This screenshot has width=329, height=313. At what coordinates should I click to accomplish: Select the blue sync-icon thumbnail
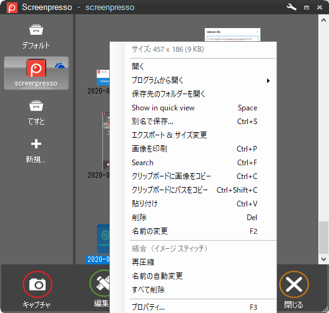click(x=103, y=239)
